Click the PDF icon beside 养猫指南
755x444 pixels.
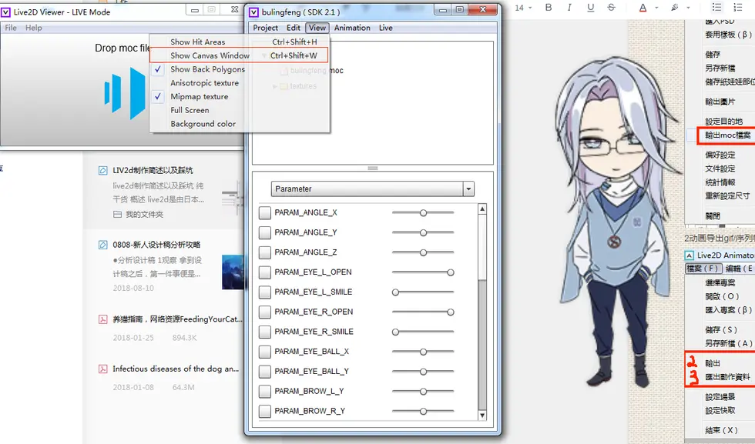tap(103, 319)
